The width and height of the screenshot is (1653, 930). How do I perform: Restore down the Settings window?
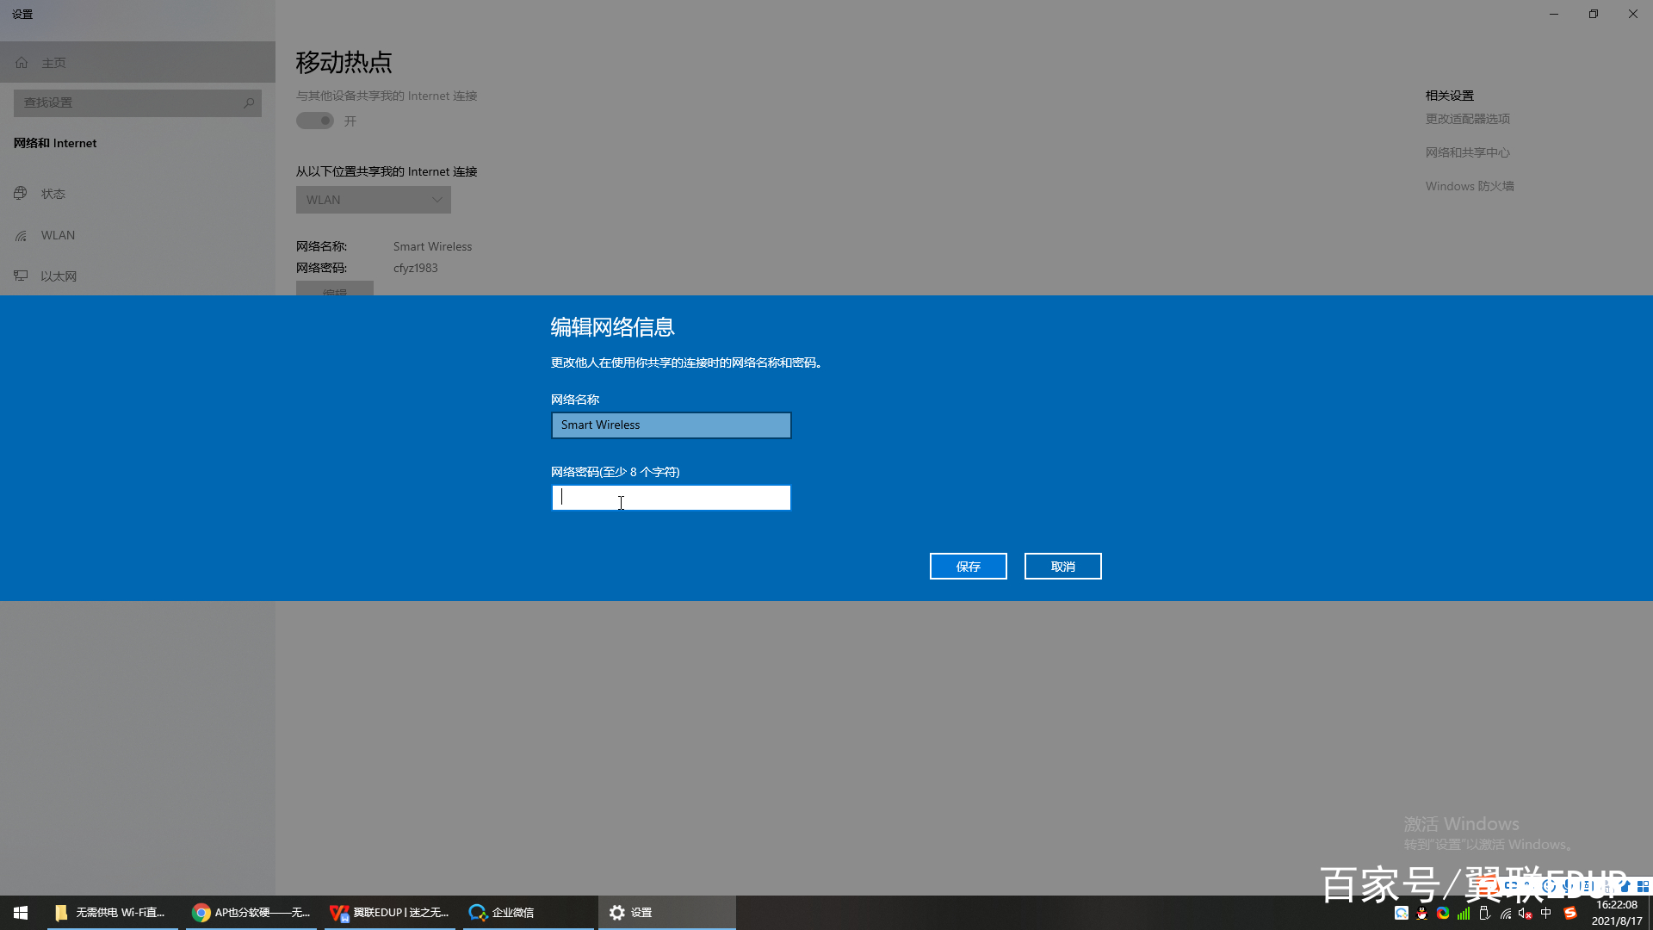pos(1594,14)
